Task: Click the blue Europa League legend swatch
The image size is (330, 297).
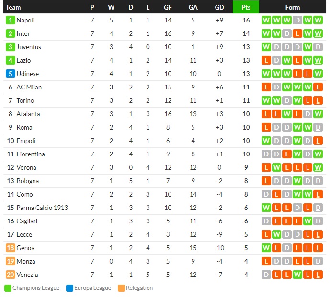Action: coord(69,288)
